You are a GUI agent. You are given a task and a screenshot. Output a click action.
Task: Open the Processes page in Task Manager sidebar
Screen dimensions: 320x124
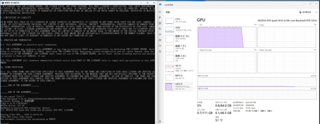coord(160,17)
